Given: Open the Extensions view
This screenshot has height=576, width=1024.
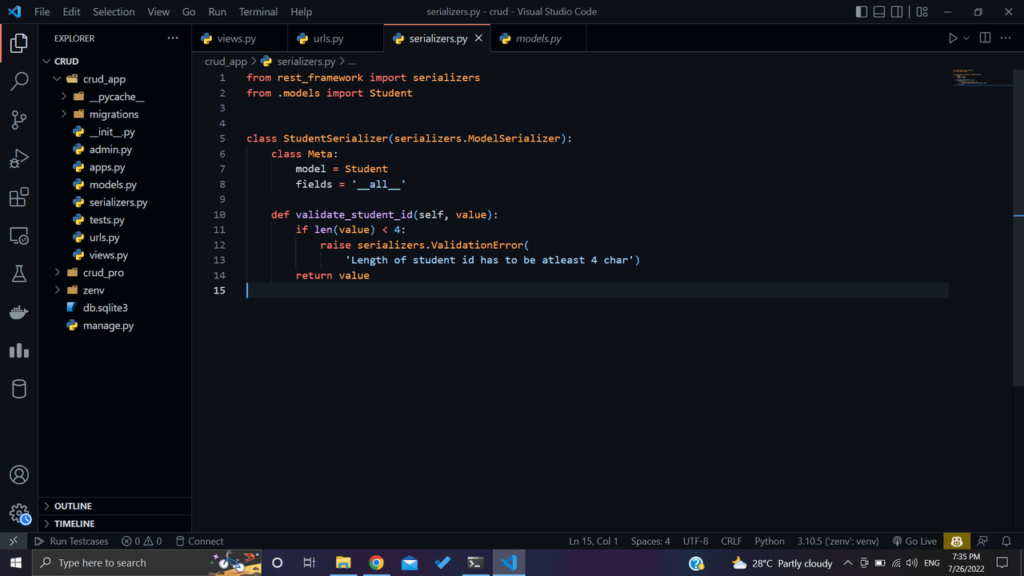Looking at the screenshot, I should coord(19,197).
